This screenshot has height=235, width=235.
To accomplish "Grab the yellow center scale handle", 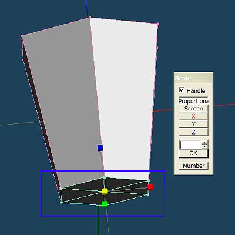I will tap(105, 191).
